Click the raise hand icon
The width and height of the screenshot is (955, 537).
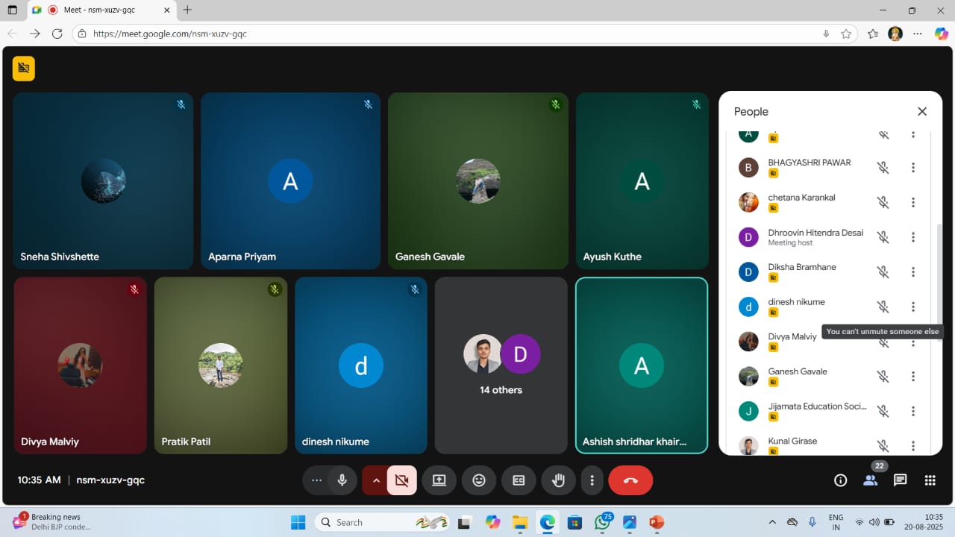pyautogui.click(x=558, y=480)
